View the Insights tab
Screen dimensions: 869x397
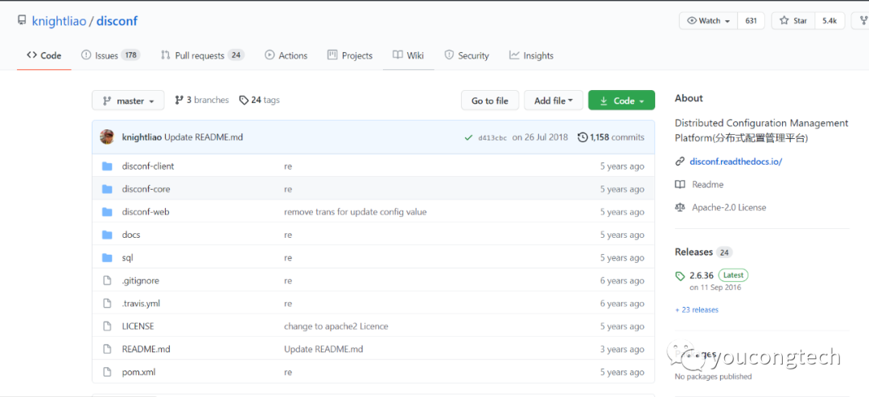pos(532,55)
